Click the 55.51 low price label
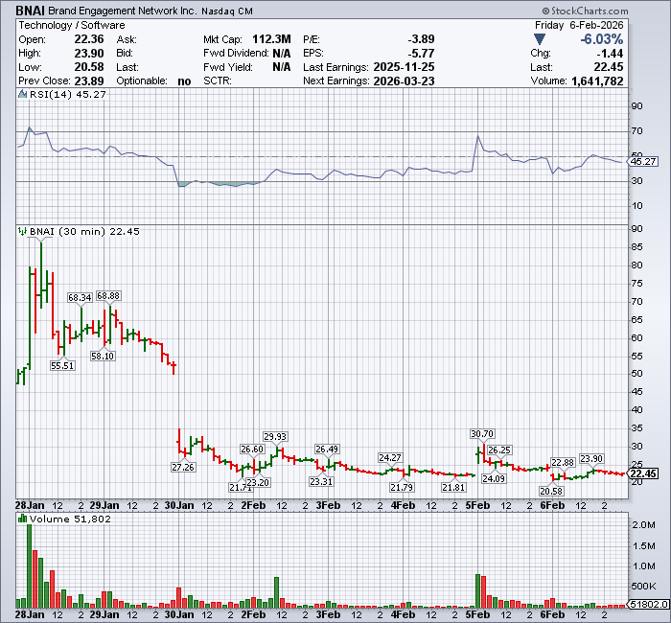Screen dimensions: 671x623 pos(62,365)
